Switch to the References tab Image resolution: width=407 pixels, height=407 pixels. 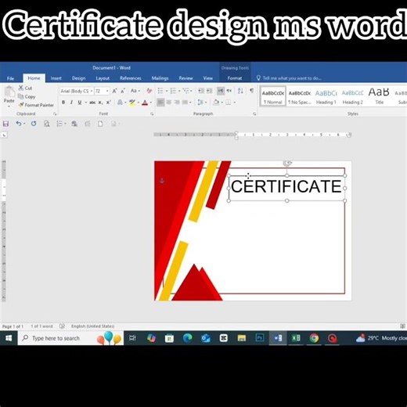click(x=131, y=78)
